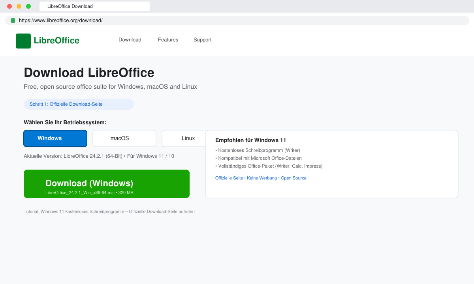Open the Support navigation item
The height and width of the screenshot is (284, 474).
pos(203,40)
